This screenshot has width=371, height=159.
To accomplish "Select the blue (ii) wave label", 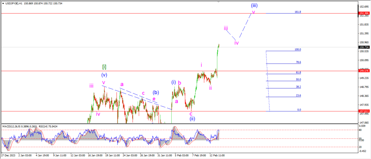I will (x=192, y=119).
